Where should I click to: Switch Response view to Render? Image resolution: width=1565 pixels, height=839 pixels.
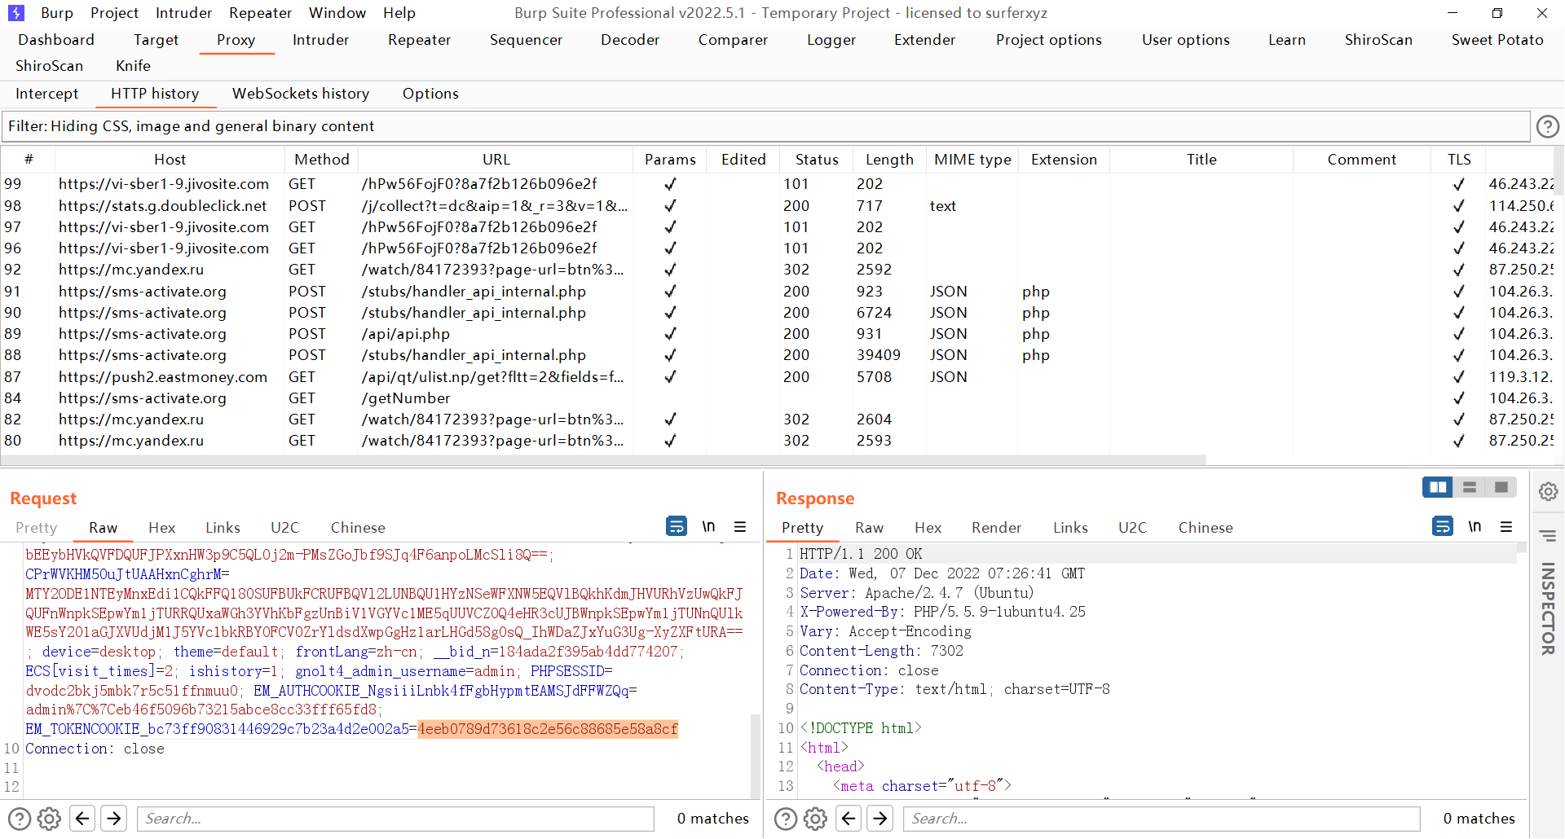(996, 528)
